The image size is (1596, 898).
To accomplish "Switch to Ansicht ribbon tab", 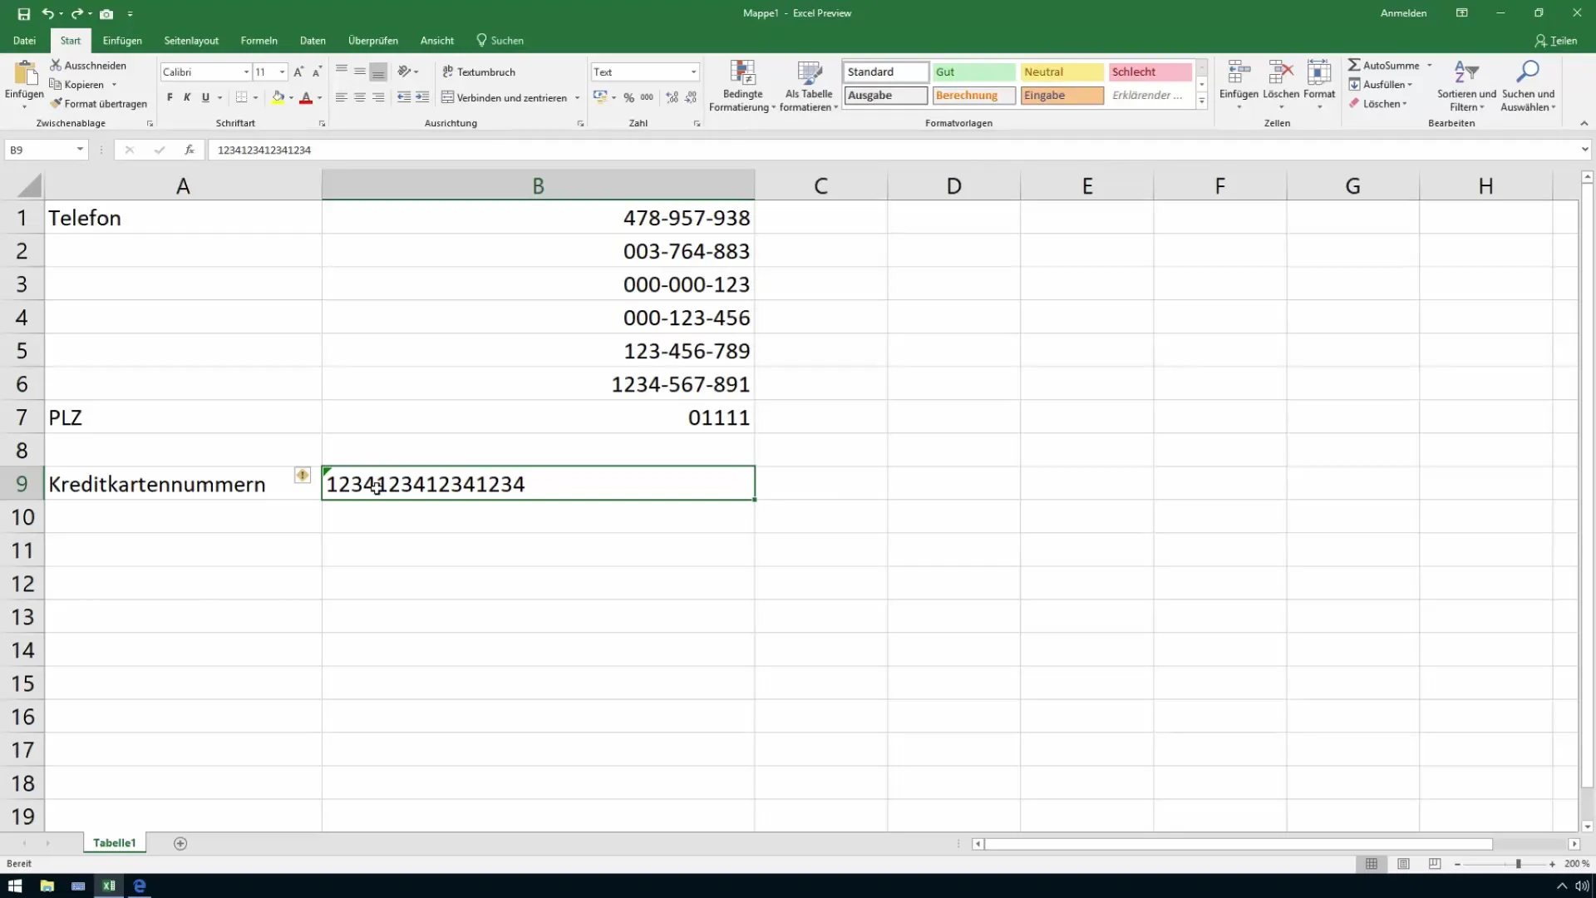I will [436, 40].
